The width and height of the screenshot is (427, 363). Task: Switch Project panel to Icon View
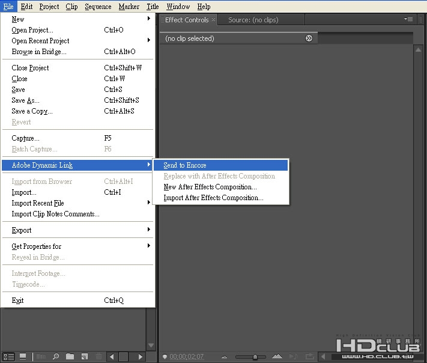pyautogui.click(x=23, y=356)
